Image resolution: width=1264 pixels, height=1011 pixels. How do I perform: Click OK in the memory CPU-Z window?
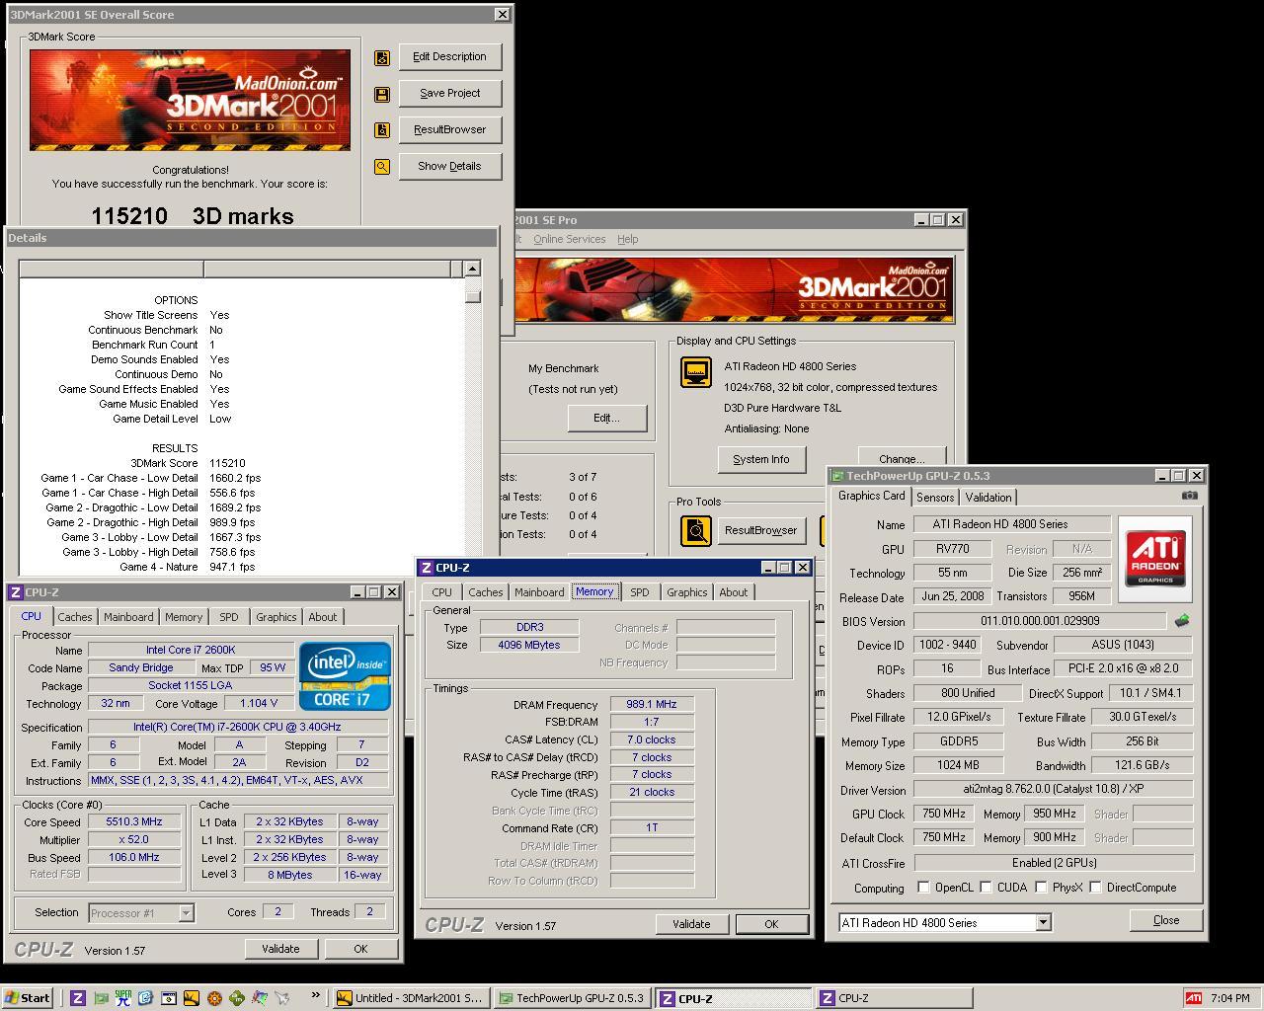click(771, 924)
